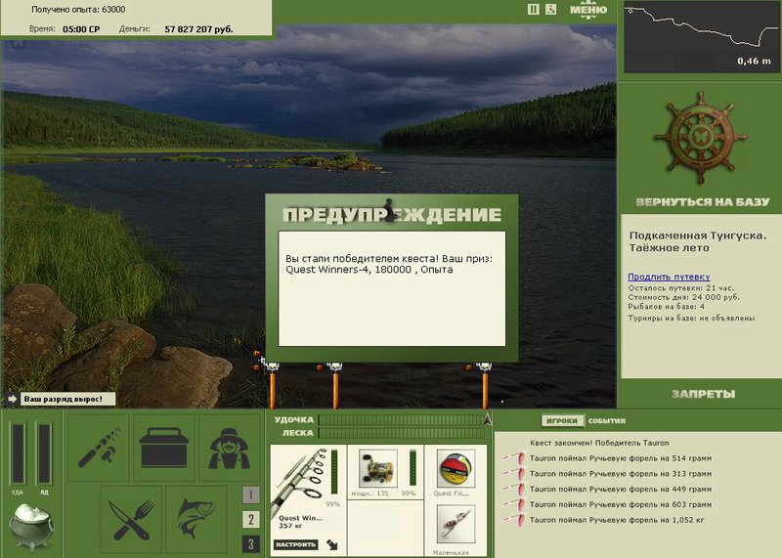Viewport: 782px width, 558px height.
Task: Click the reel wear indicator beside мощн.: 135
Action: [x=413, y=468]
